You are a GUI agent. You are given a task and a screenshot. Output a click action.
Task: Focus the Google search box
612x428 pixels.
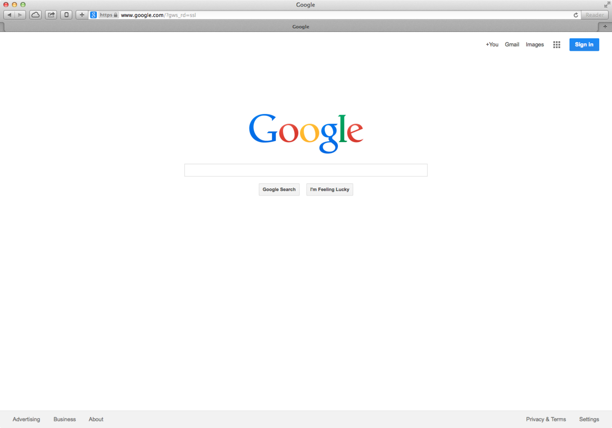point(306,170)
